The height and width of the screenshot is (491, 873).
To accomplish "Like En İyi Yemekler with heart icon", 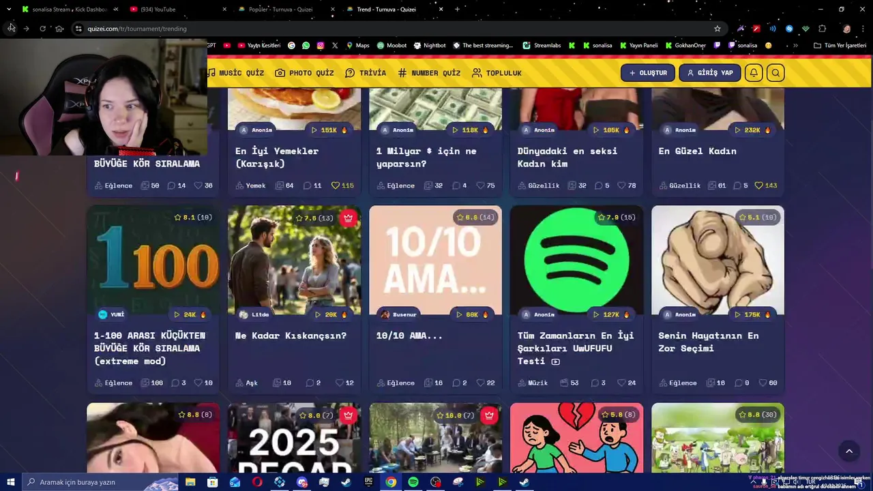I will (336, 185).
